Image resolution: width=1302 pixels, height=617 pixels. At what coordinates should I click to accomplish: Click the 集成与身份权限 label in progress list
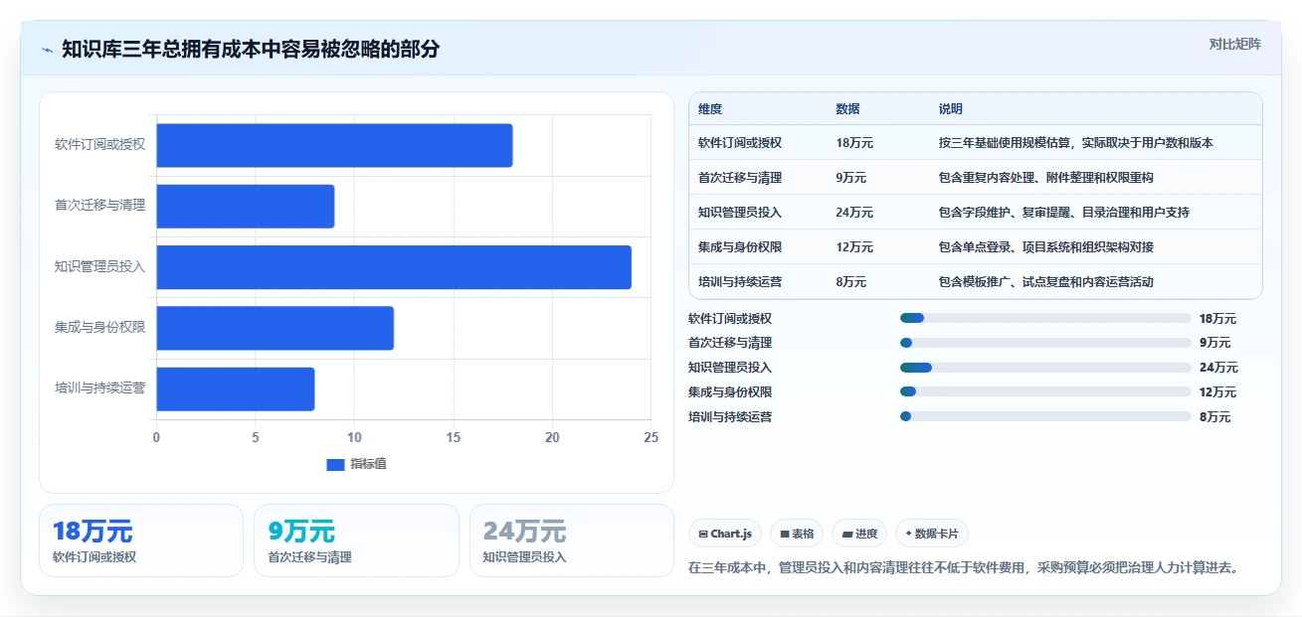coord(730,392)
